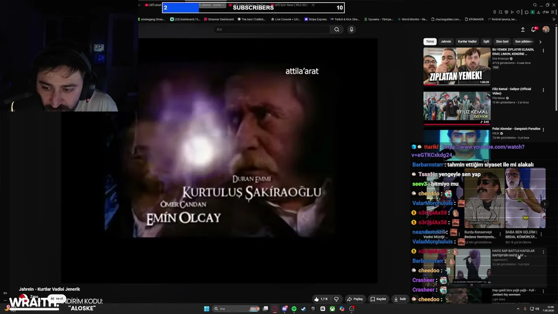
Task: Select the 'Size özel' filter chip
Action: click(502, 41)
